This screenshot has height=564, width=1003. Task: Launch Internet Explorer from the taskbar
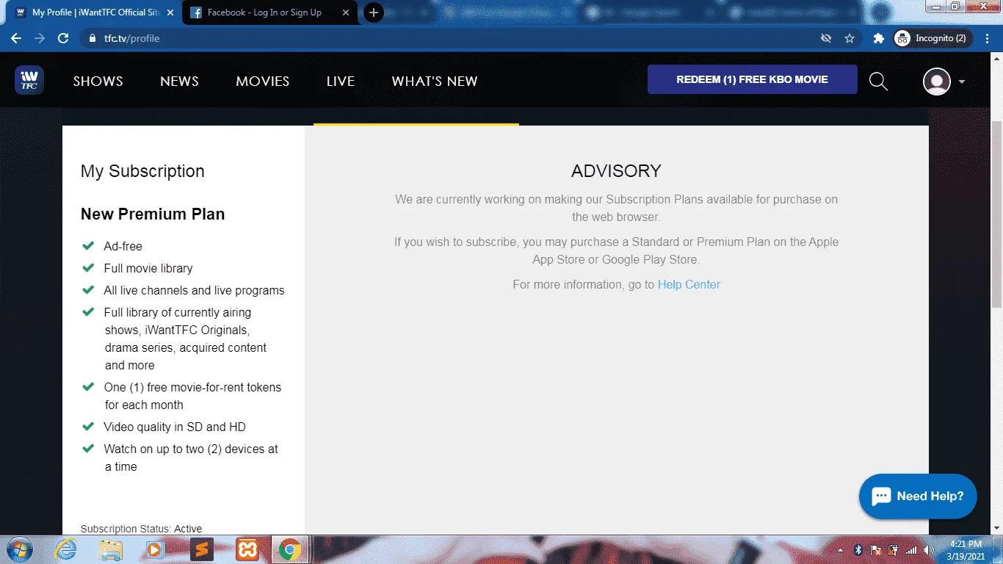[66, 549]
